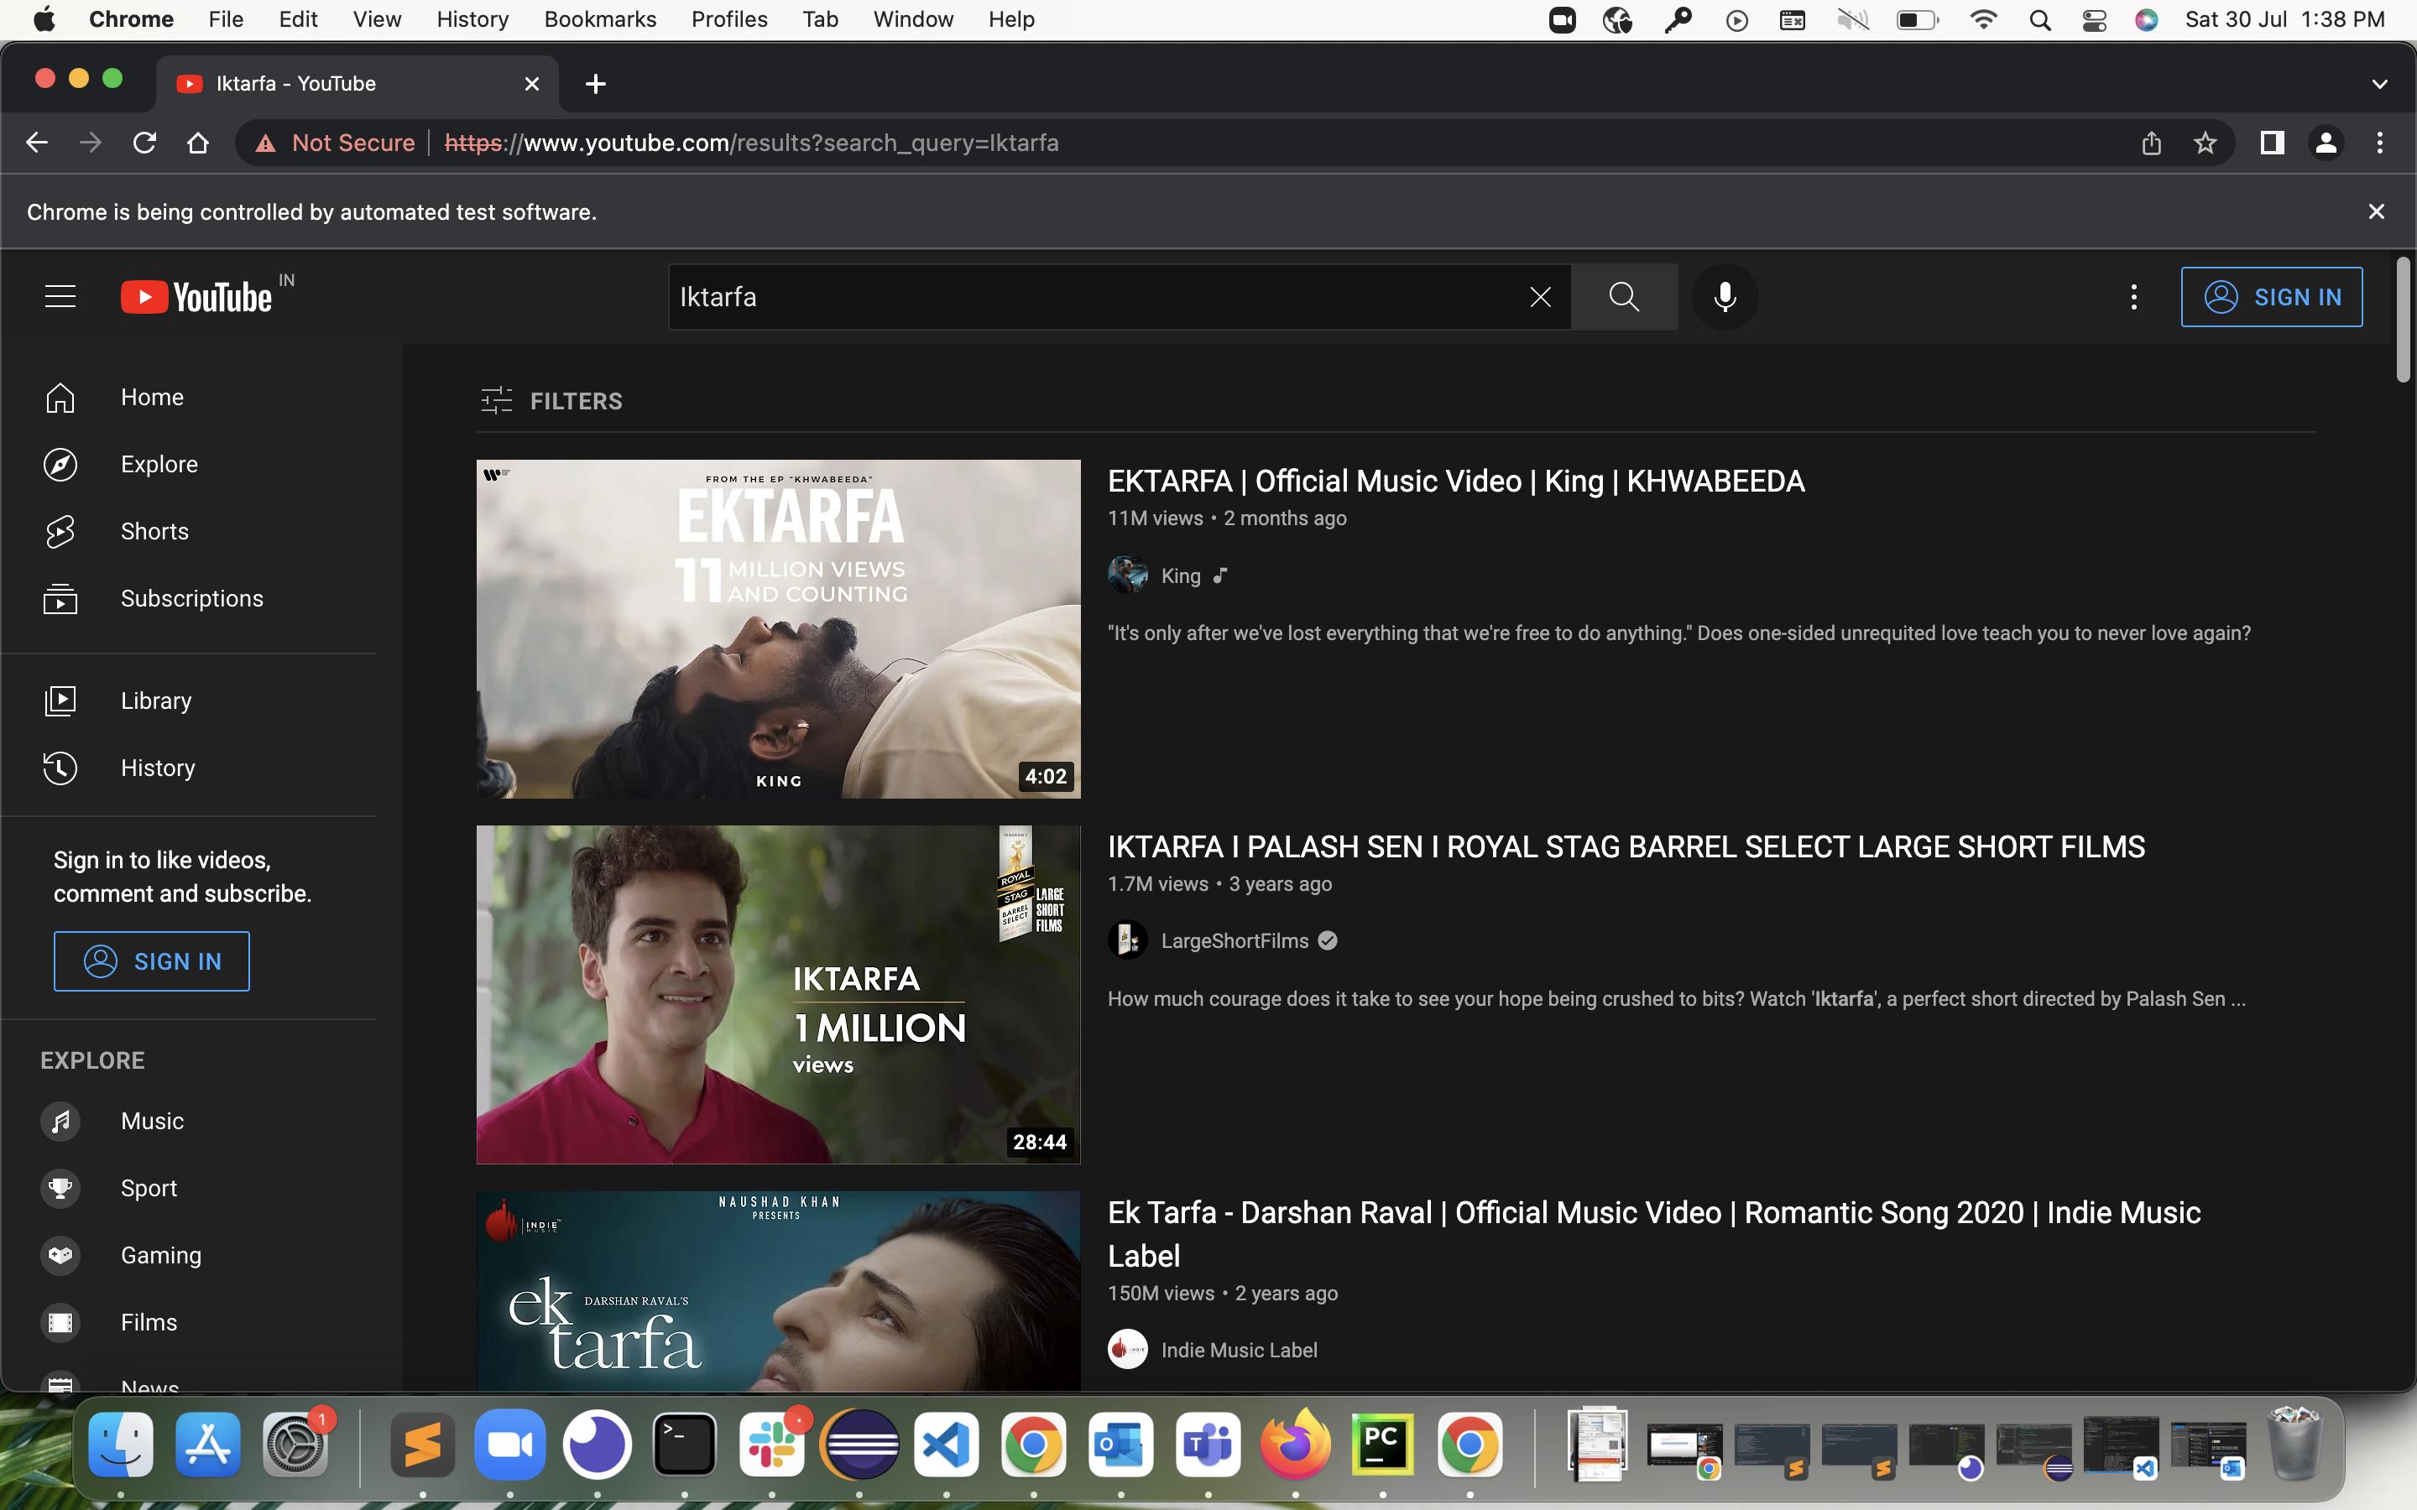Click the clear search input X button
The image size is (2417, 1510).
(1538, 296)
